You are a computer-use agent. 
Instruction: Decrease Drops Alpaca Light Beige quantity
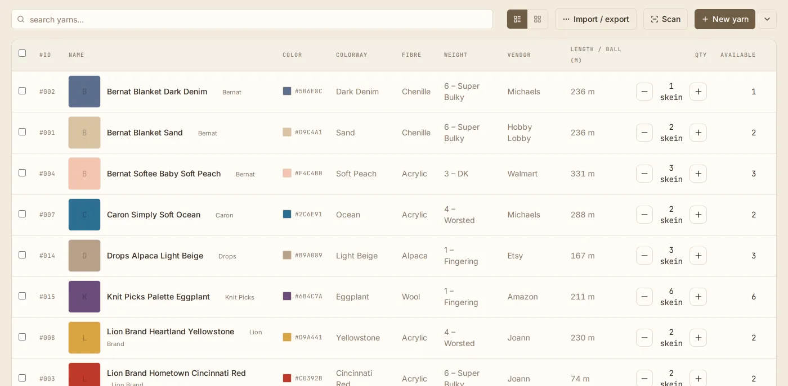[x=644, y=256]
